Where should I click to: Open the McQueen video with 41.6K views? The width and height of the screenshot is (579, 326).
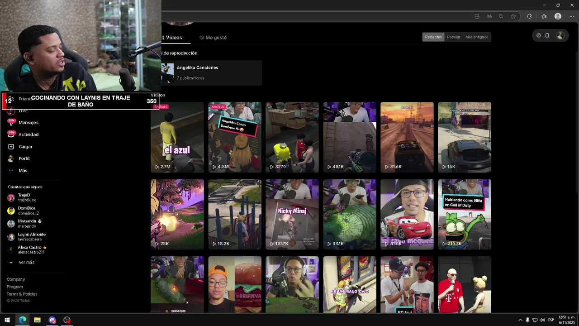coord(407,214)
